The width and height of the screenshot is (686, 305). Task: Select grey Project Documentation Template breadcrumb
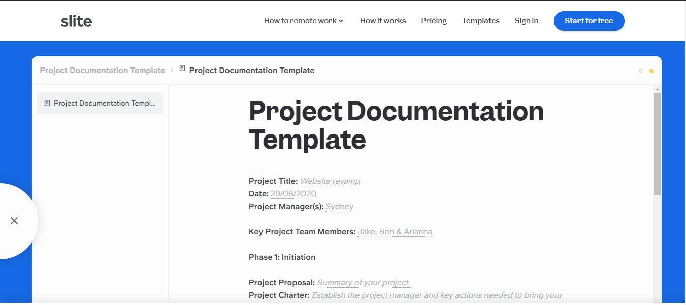[103, 71]
